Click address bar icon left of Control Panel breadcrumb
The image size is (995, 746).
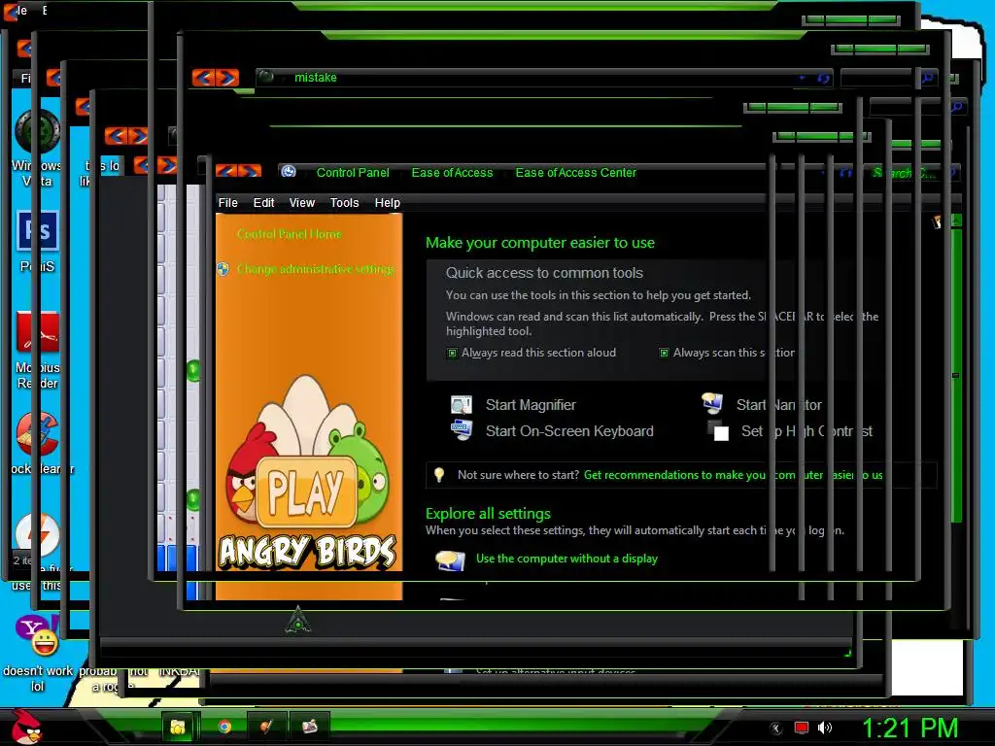289,172
